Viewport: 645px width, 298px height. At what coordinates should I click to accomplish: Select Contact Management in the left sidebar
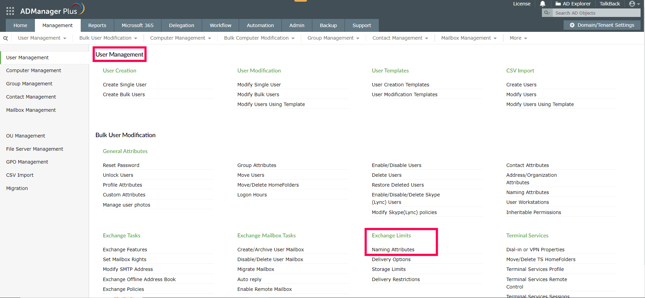point(31,97)
